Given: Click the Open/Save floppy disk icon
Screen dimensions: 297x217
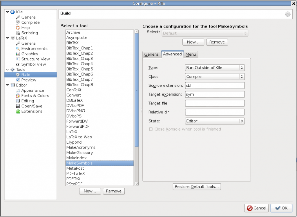Looking at the screenshot, I should [18, 106].
